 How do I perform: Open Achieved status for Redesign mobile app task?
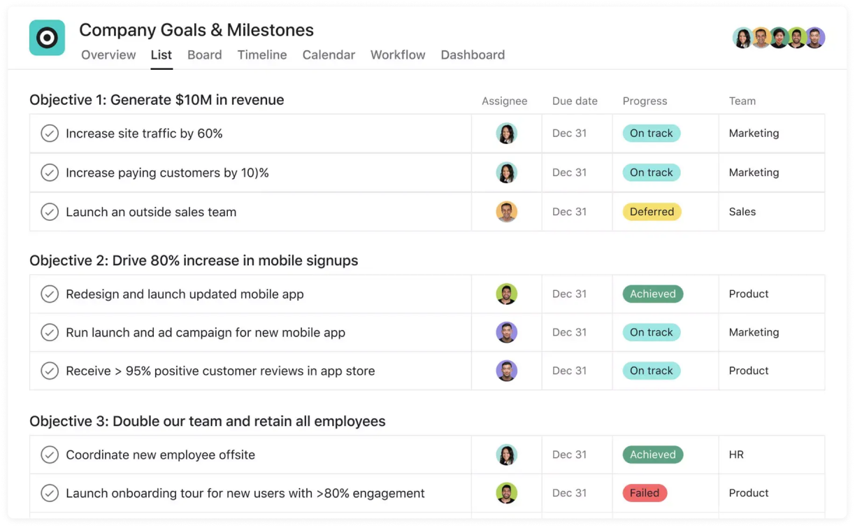(x=653, y=294)
